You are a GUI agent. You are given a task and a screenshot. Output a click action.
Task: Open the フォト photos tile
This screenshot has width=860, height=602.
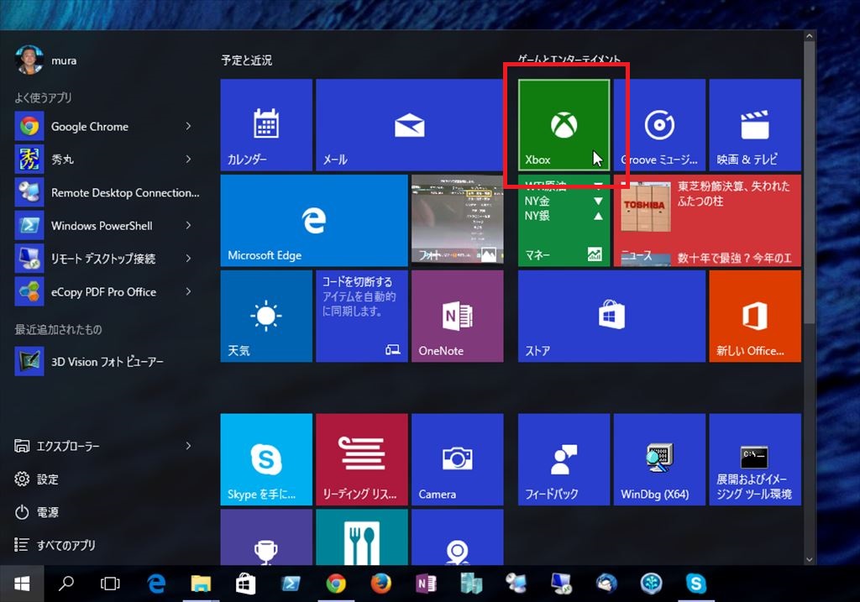tap(457, 221)
